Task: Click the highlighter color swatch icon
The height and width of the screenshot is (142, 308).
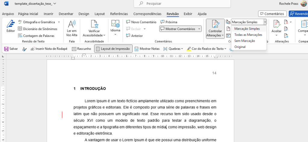Action: coord(189,49)
